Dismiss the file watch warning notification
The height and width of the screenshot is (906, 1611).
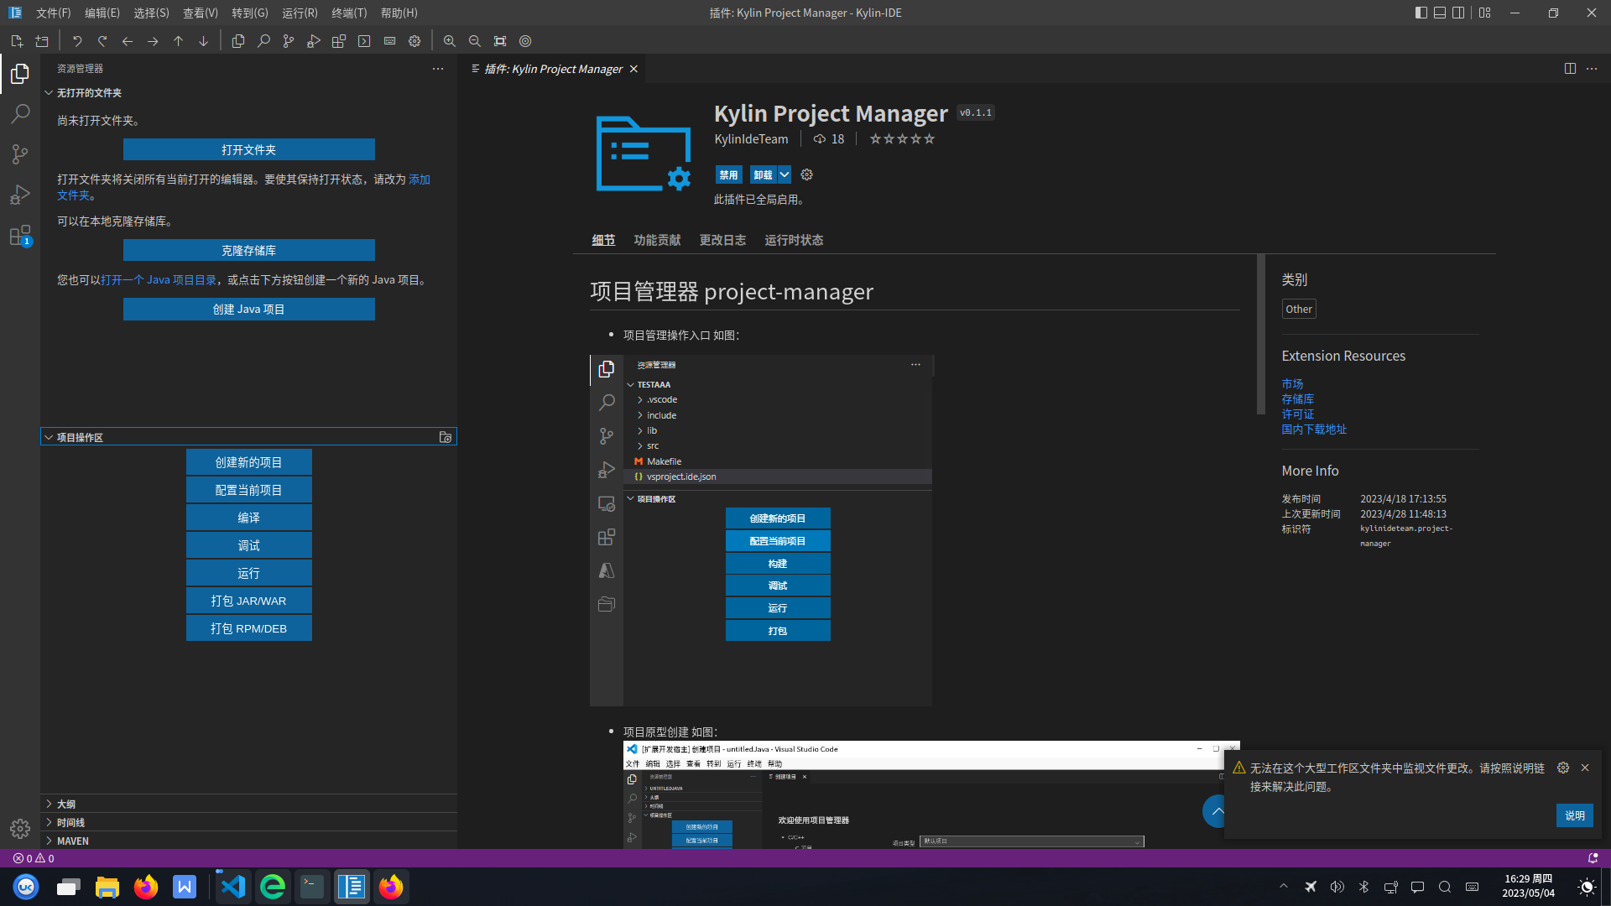point(1585,768)
